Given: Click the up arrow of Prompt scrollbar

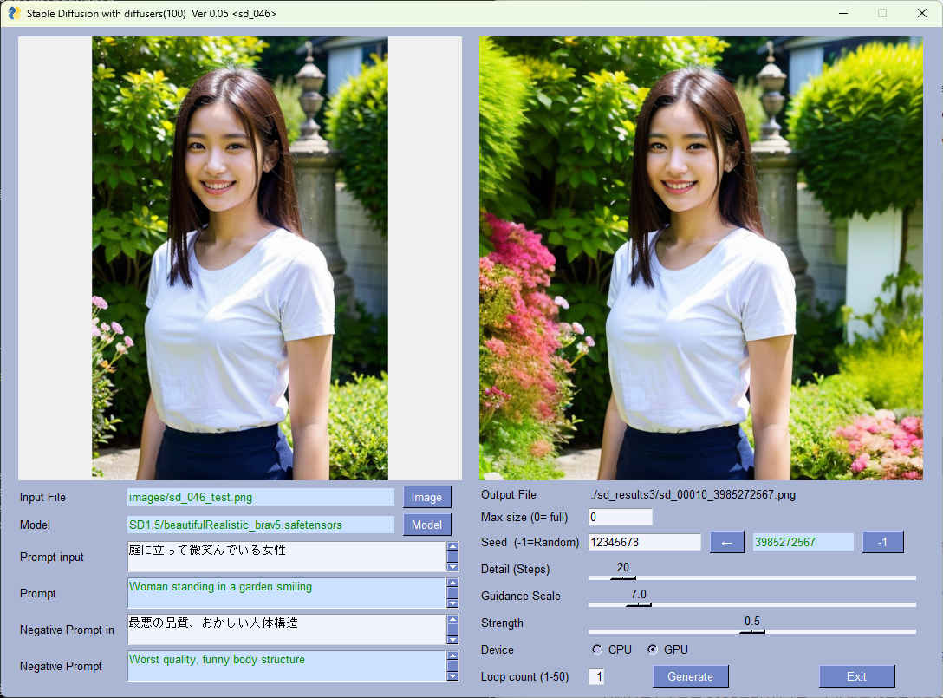Looking at the screenshot, I should coord(452,583).
